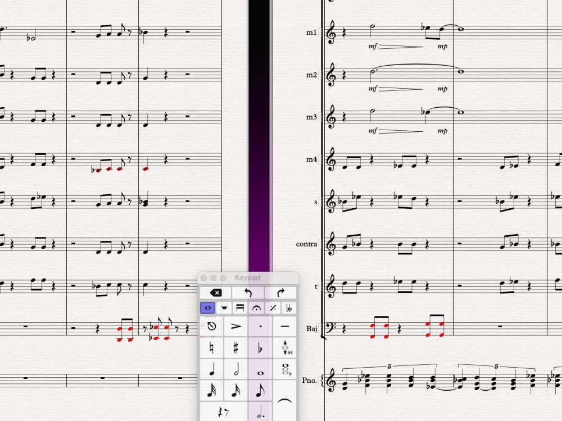The image size is (562, 421).
Task: Click the tie key on the Keypad
Action: (x=284, y=401)
